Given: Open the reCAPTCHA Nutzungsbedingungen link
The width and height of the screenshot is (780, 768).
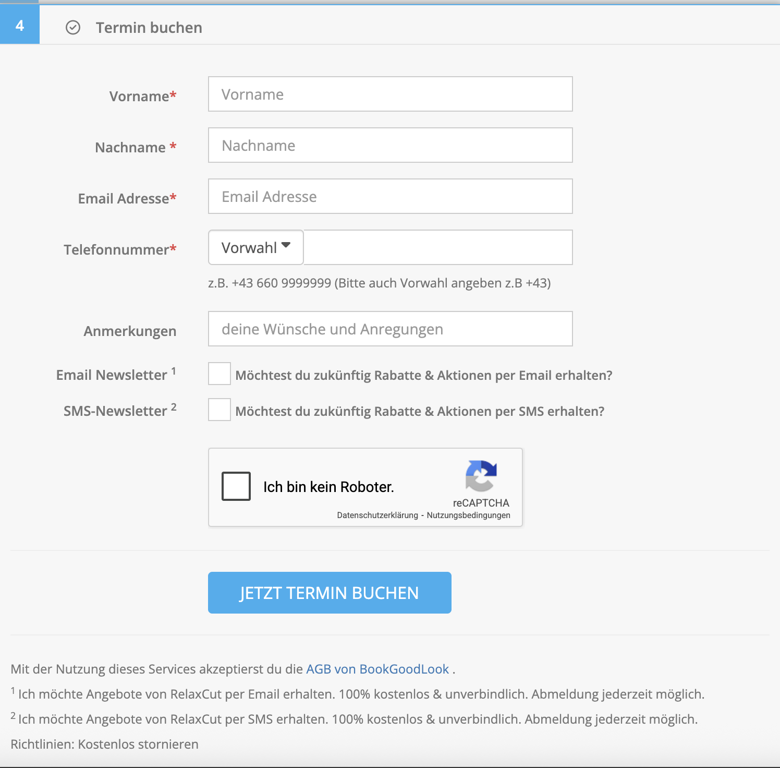Looking at the screenshot, I should [x=468, y=515].
